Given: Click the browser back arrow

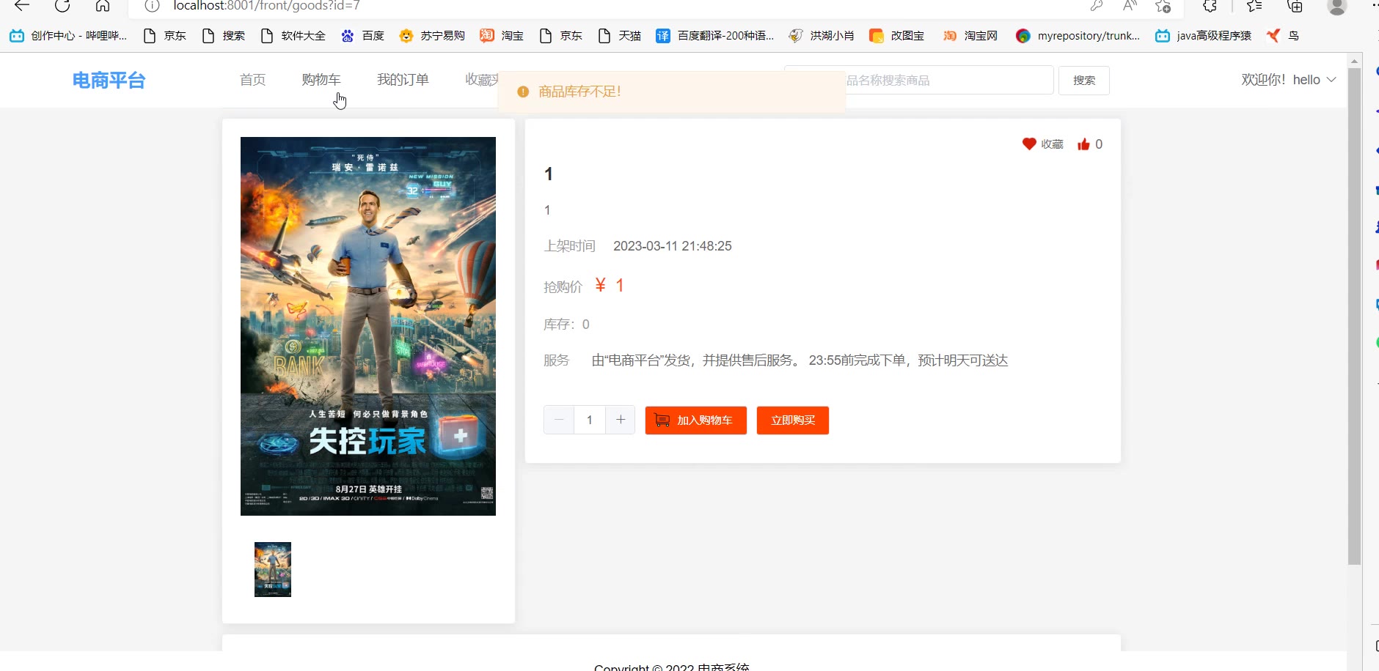Looking at the screenshot, I should tap(22, 6).
